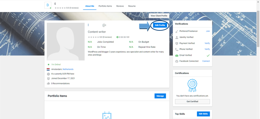The height and width of the screenshot is (119, 260).
Task: Click the Preferred Freelancer icon
Action: pyautogui.click(x=177, y=31)
